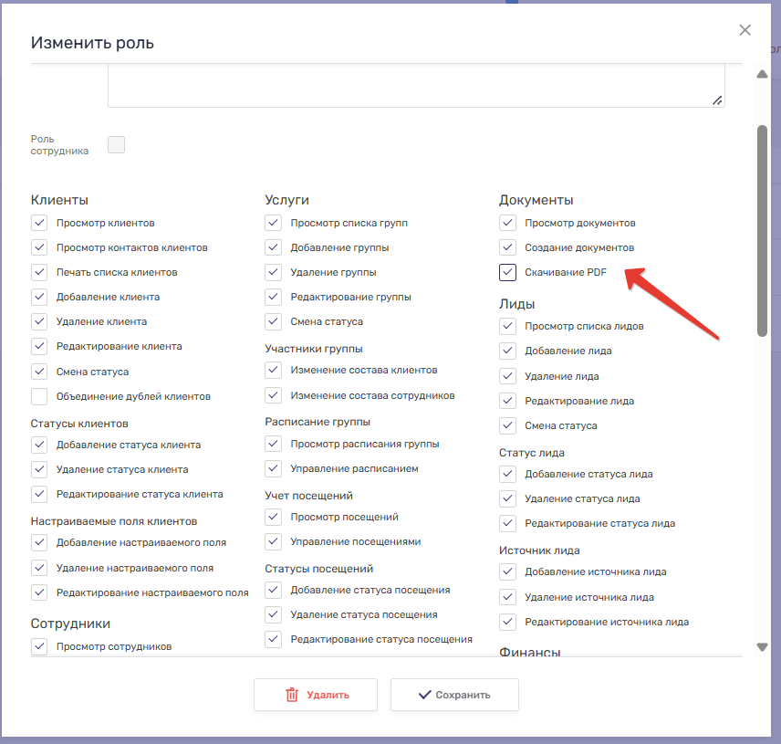Uncheck Печать списка клиентов
The image size is (781, 744).
pyautogui.click(x=39, y=272)
